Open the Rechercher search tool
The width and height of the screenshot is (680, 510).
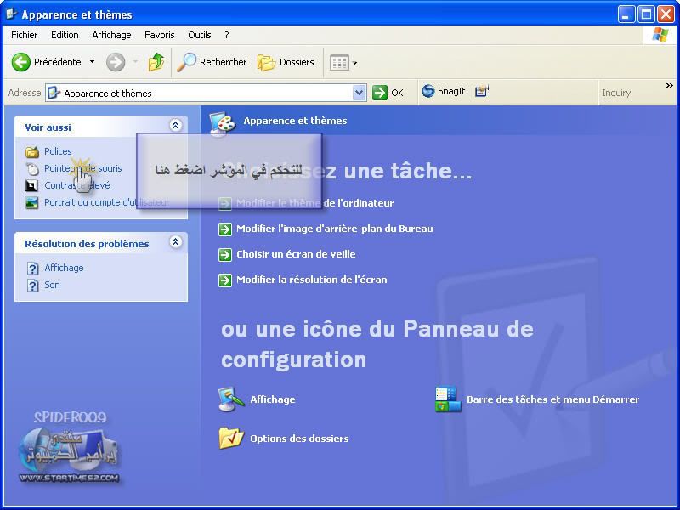[x=212, y=62]
